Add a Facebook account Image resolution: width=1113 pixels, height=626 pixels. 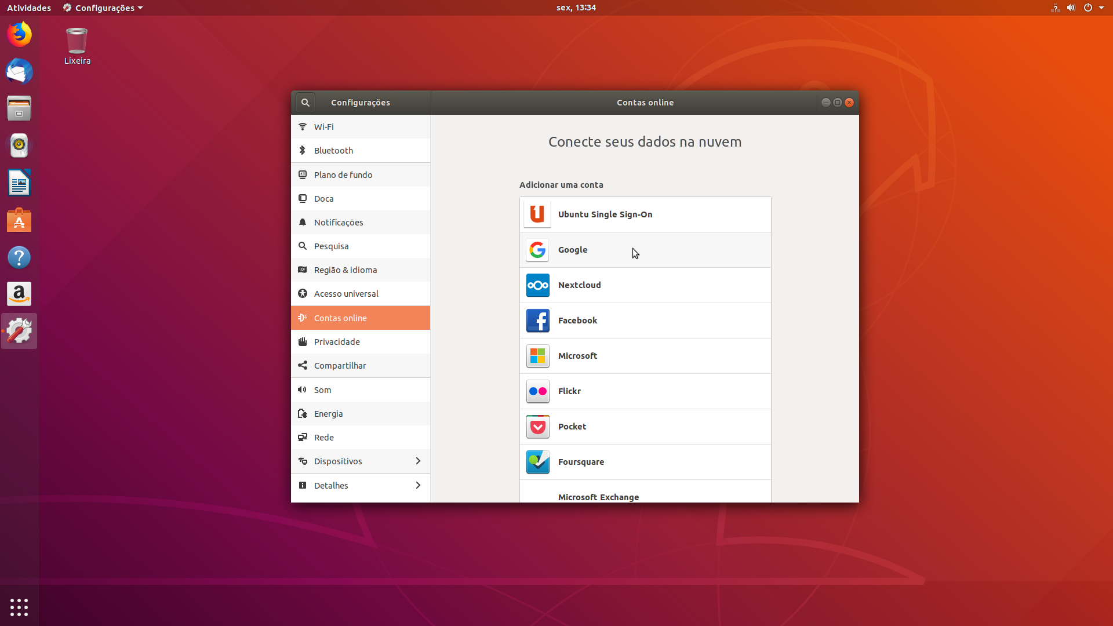645,321
